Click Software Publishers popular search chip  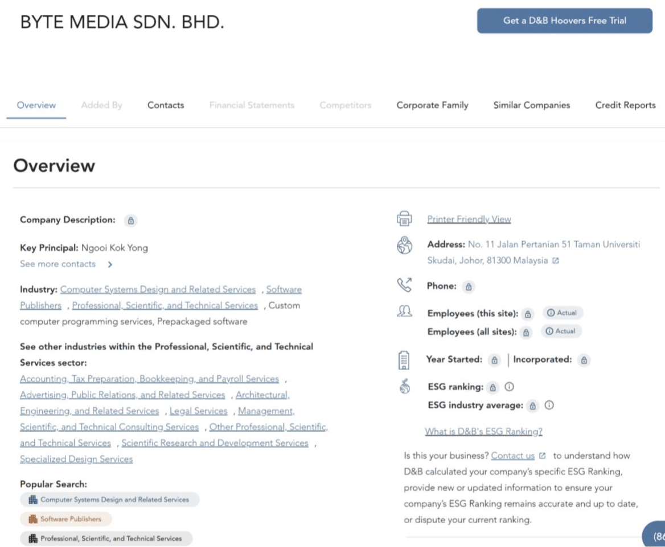coord(65,519)
